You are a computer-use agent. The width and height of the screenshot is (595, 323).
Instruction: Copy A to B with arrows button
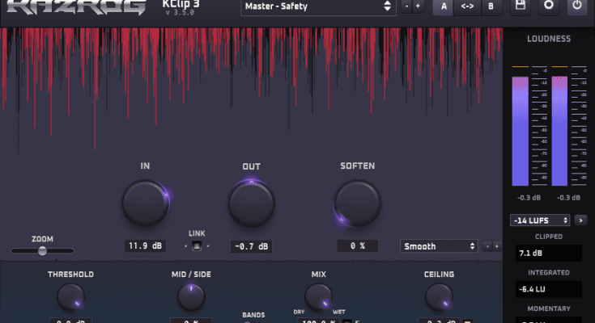click(467, 6)
